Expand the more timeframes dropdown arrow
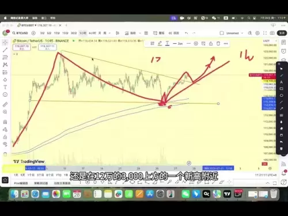The width and height of the screenshot is (288, 216). [109, 33]
